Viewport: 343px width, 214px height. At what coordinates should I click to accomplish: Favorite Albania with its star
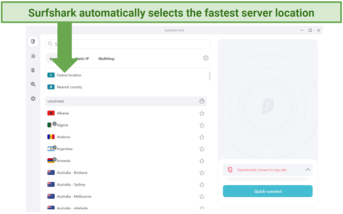pos(202,113)
